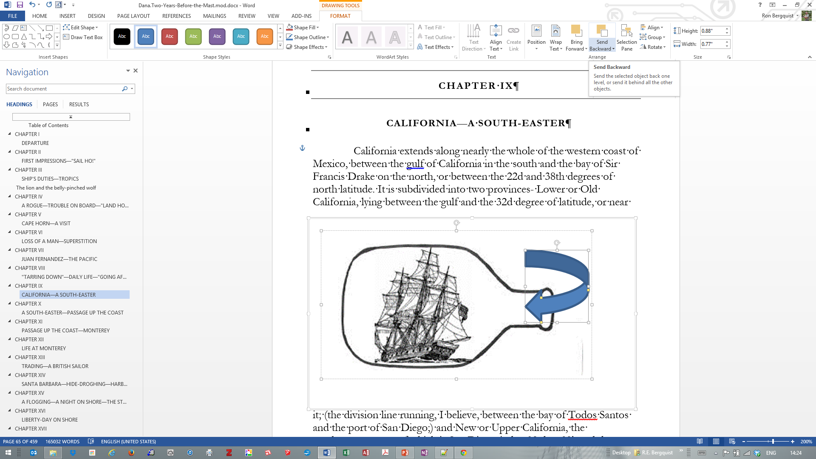Open the Shape Fill dropdown
Image resolution: width=816 pixels, height=459 pixels.
pos(317,28)
